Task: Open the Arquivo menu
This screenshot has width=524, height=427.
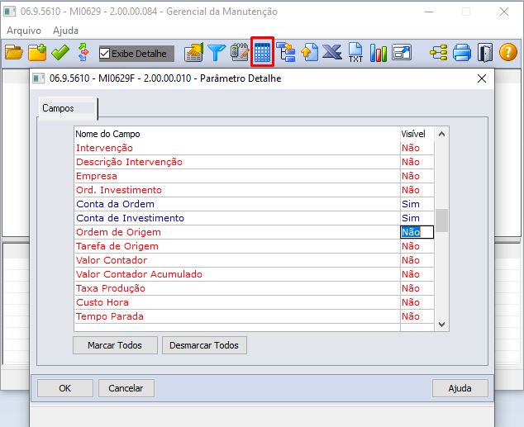Action: point(24,31)
